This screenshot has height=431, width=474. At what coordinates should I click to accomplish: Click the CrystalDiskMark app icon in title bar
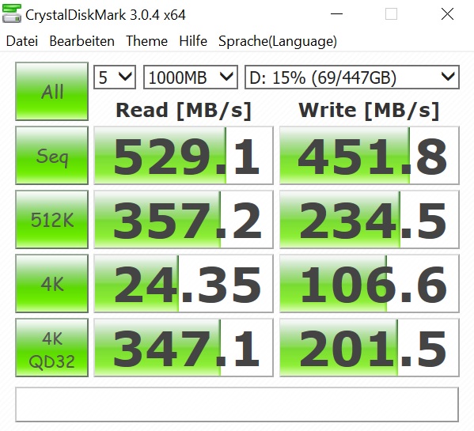coord(12,13)
